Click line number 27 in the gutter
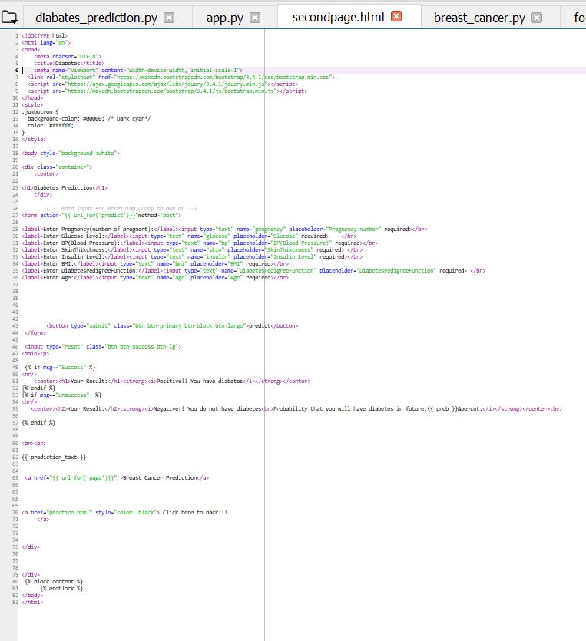This screenshot has width=586, height=641. tap(15, 216)
